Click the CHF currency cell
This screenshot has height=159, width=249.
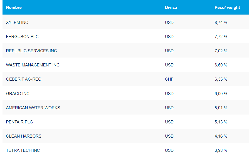tap(169, 79)
